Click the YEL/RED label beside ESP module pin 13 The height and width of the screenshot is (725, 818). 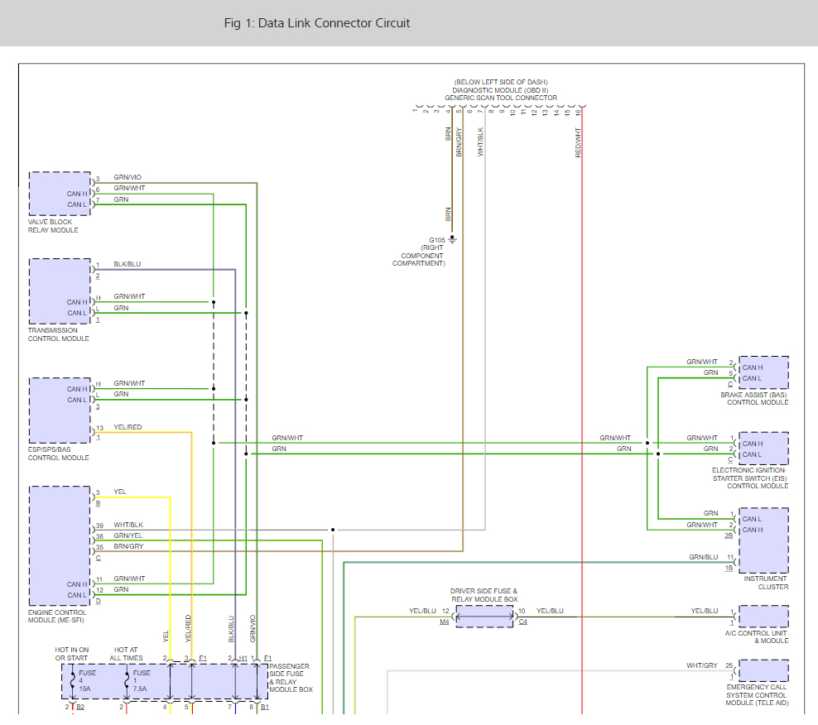click(x=128, y=427)
